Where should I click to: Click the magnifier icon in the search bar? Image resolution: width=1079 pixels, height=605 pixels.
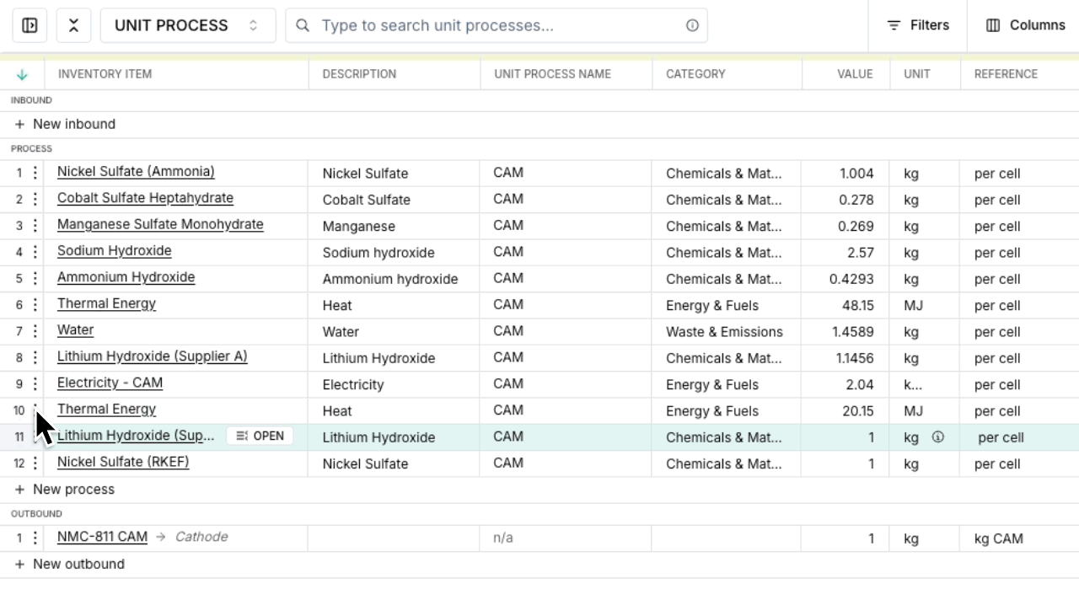[x=303, y=25]
